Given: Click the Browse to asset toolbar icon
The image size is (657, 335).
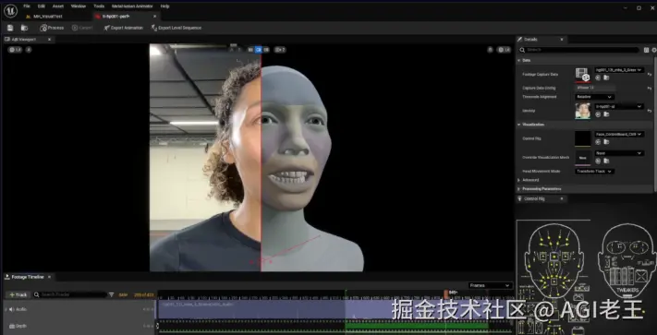Looking at the screenshot, I should click(24, 28).
